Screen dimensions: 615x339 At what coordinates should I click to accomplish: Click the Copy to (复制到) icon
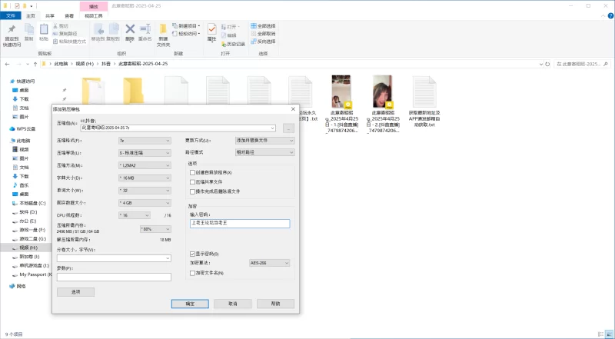tap(114, 29)
